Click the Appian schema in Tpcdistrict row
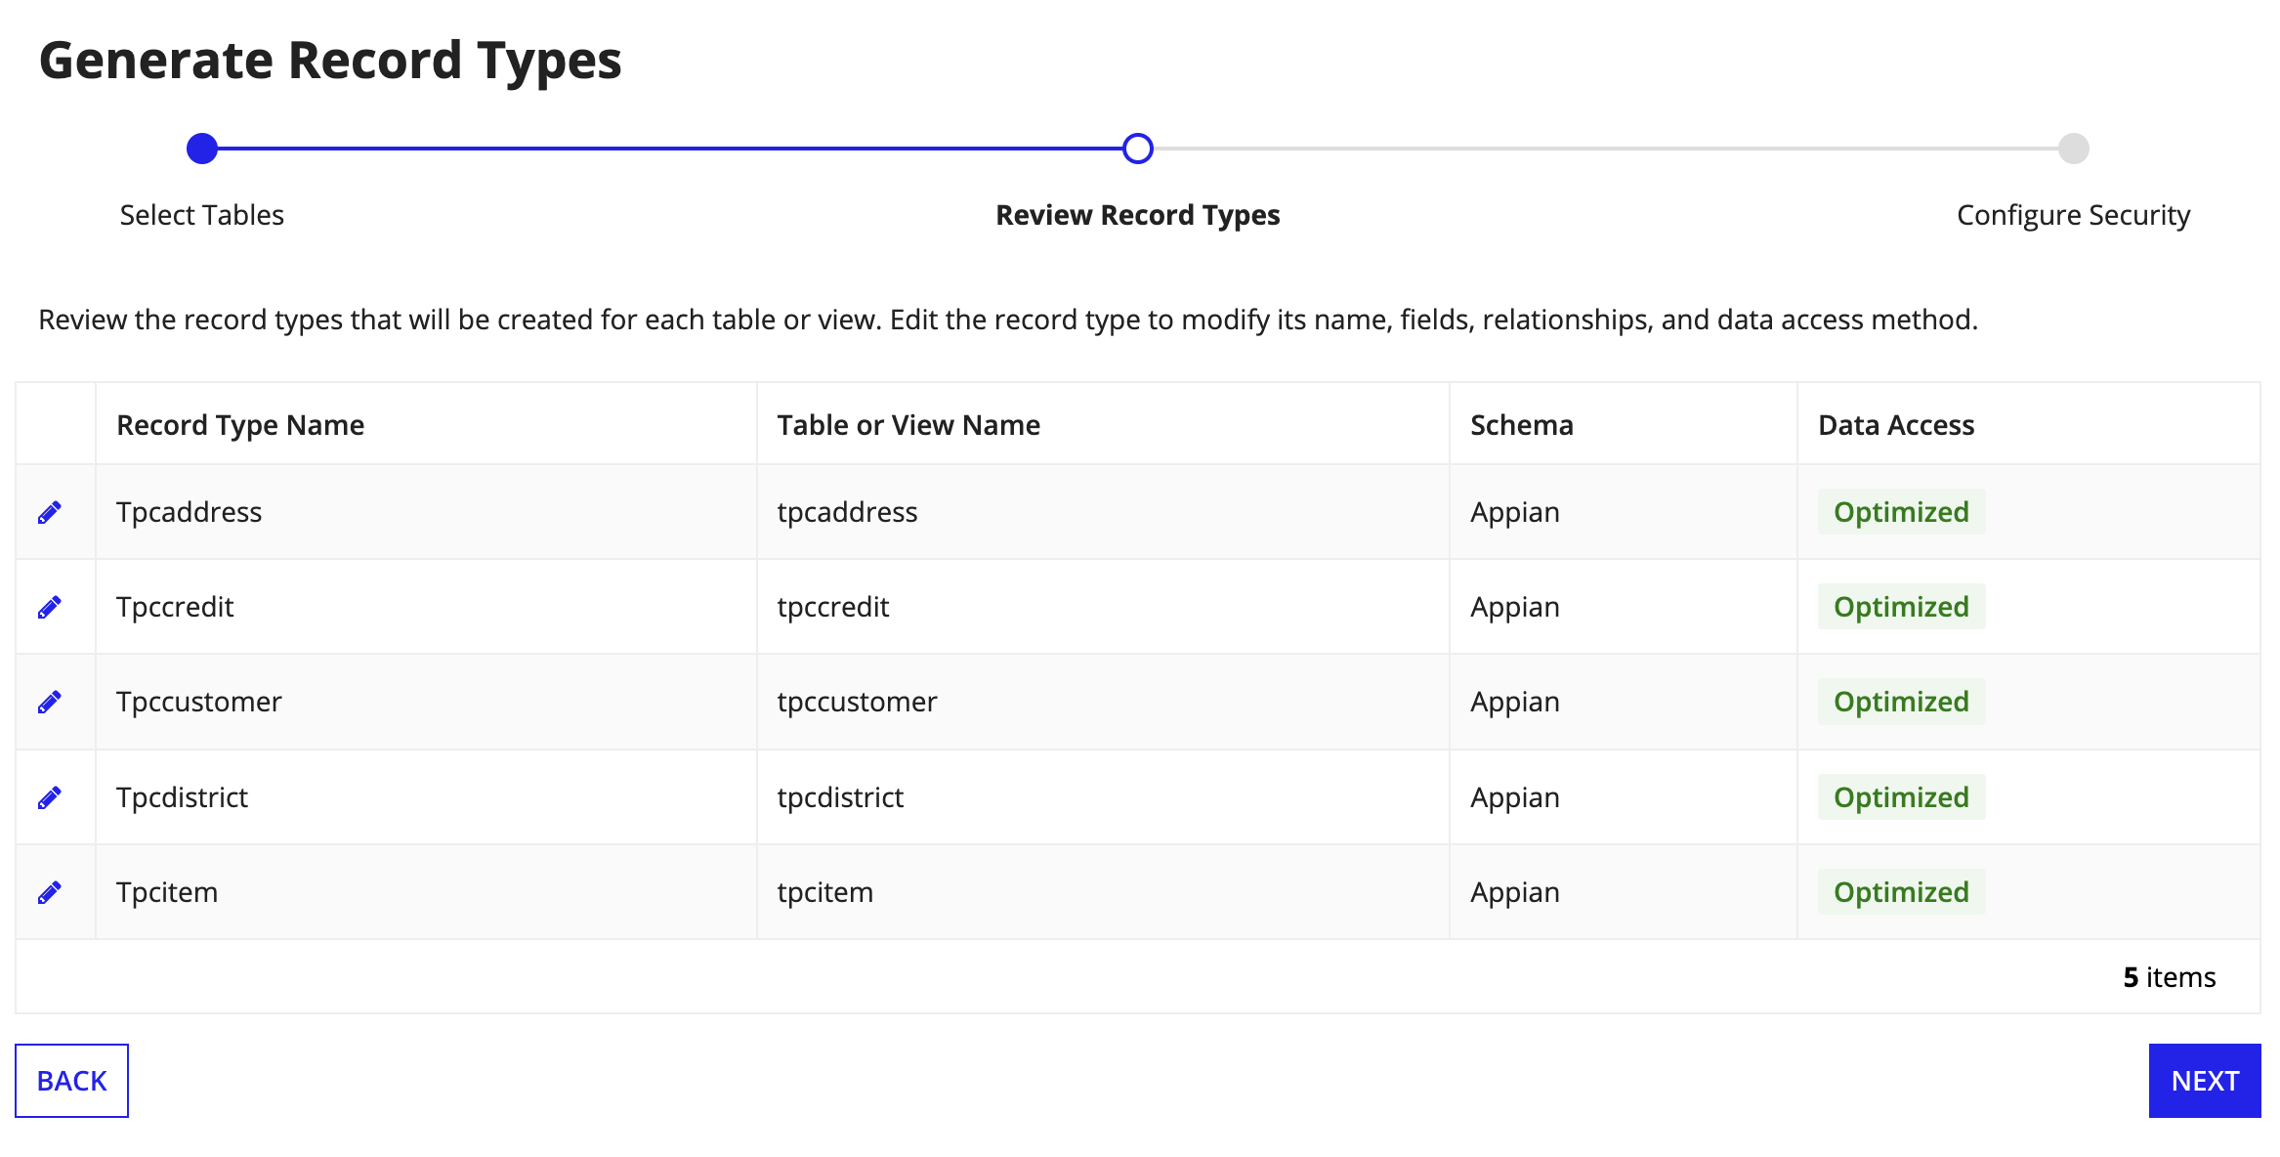This screenshot has width=2280, height=1157. click(1515, 797)
